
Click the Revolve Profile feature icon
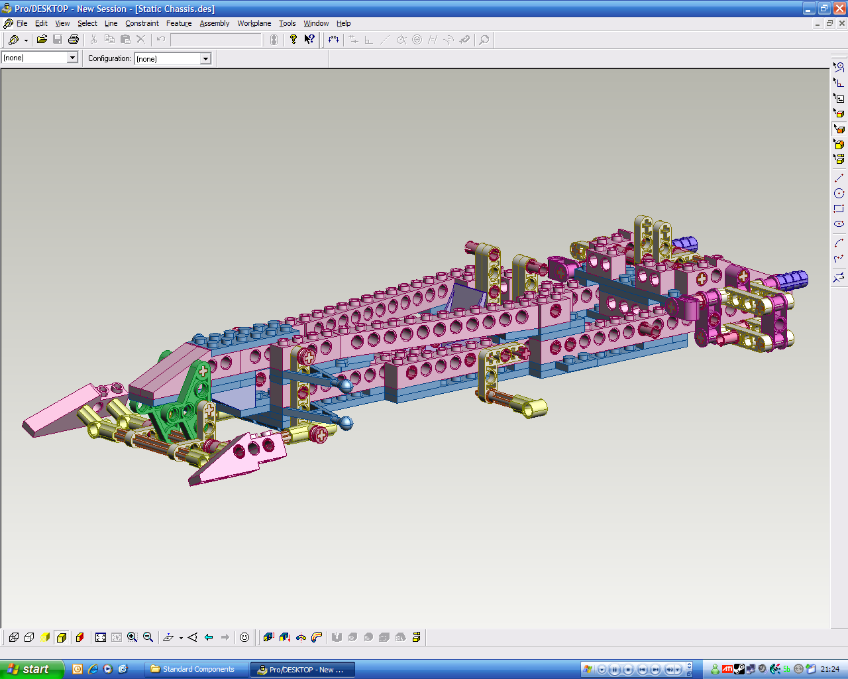coord(301,637)
